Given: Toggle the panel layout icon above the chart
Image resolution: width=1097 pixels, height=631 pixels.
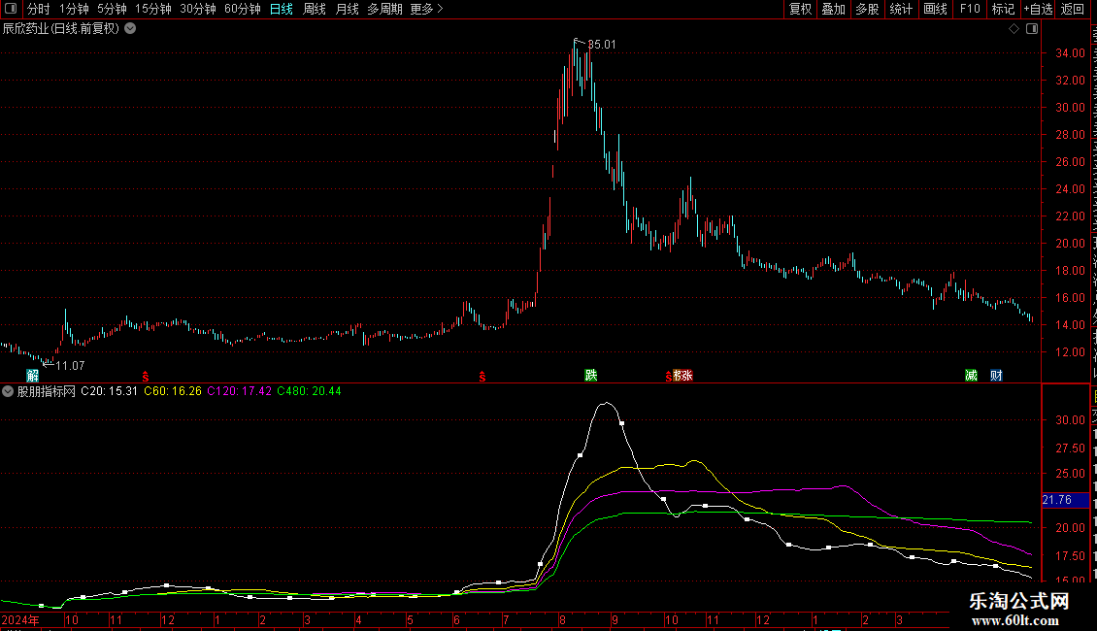Looking at the screenshot, I should [x=1032, y=29].
